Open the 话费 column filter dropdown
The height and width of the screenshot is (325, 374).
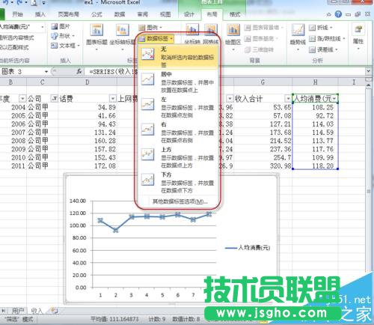click(x=113, y=99)
